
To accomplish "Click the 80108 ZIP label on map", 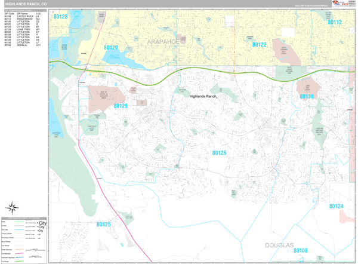I will (301, 250).
